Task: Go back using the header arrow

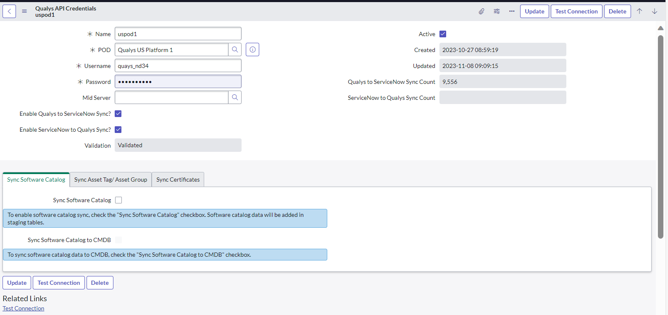Action: pyautogui.click(x=9, y=11)
